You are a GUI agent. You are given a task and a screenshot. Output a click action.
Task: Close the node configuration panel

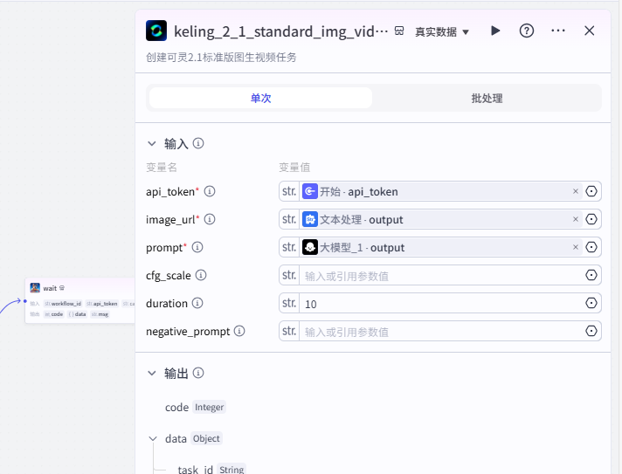coord(589,31)
